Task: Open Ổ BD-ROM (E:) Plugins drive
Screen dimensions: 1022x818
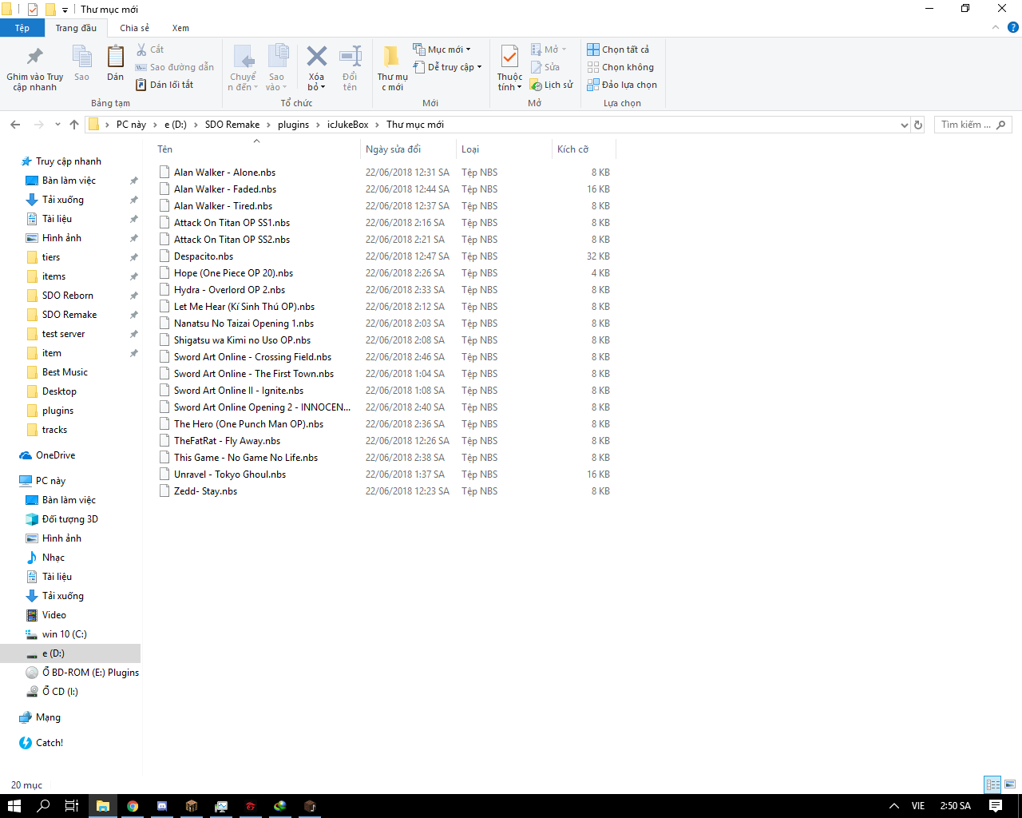Action: pyautogui.click(x=90, y=673)
